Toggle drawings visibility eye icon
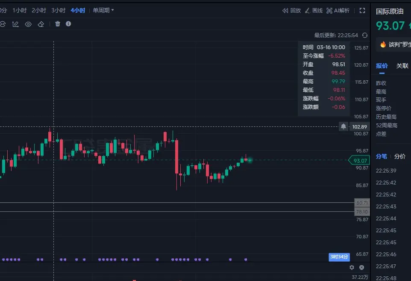Image resolution: width=411 pixels, height=281 pixels. coord(28,24)
